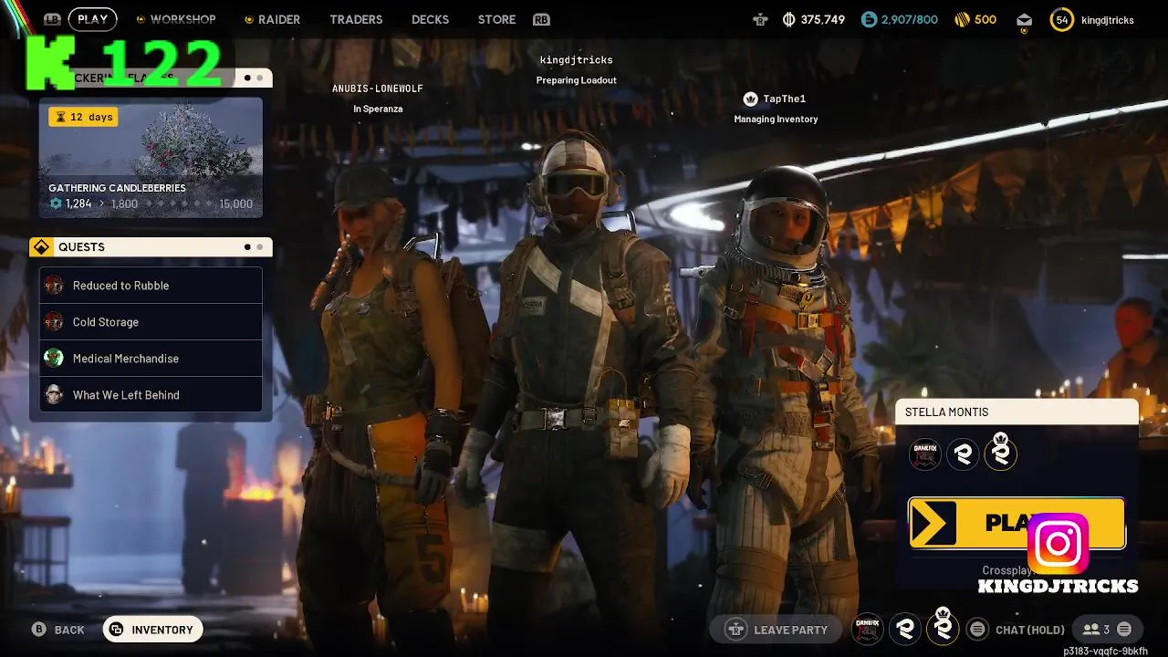Open the Cold Storage quest

tap(151, 322)
